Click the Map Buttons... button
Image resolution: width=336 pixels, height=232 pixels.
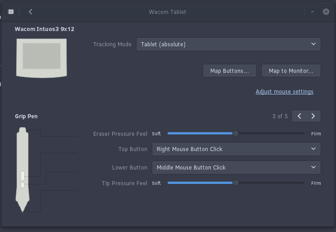click(230, 71)
